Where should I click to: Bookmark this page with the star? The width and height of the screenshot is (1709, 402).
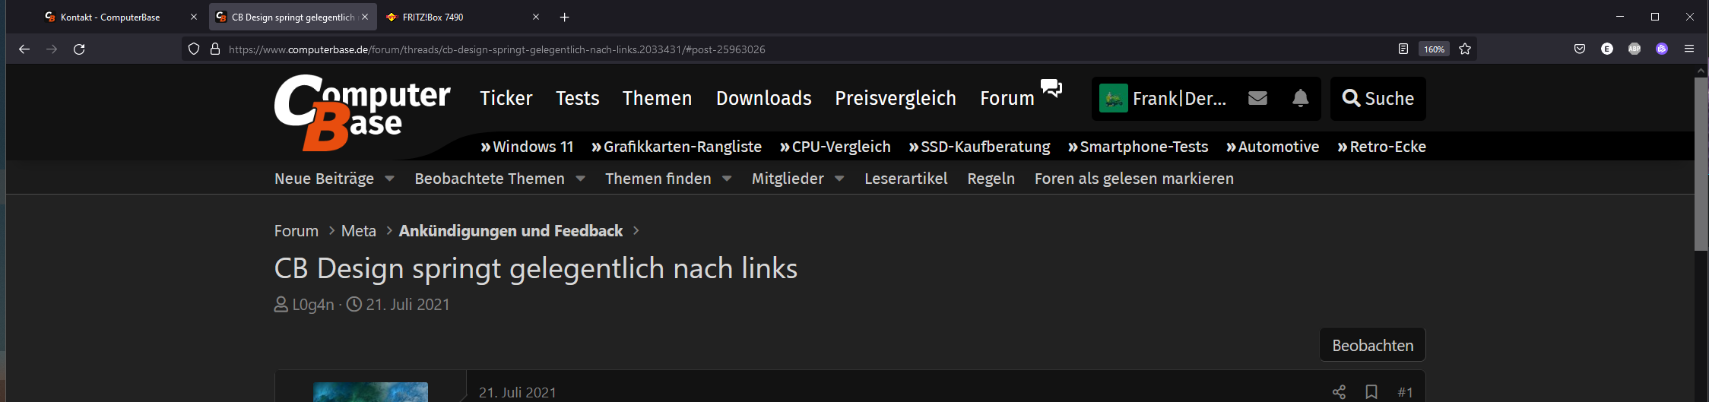(1465, 49)
